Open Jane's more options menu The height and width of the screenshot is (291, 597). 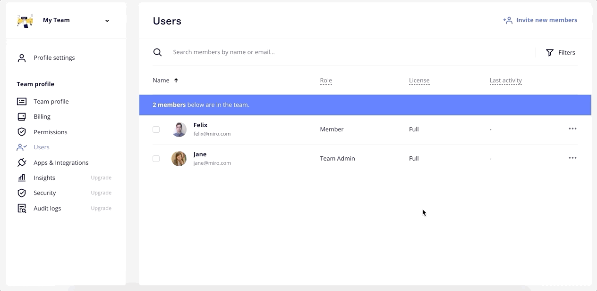coord(572,158)
